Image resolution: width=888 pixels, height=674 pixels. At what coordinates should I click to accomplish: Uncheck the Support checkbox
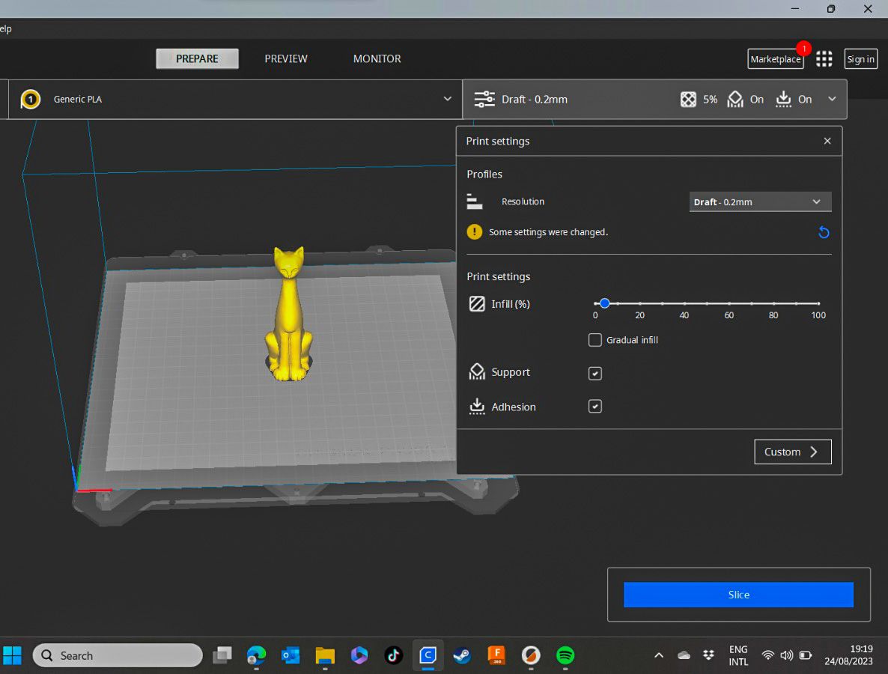[595, 373]
